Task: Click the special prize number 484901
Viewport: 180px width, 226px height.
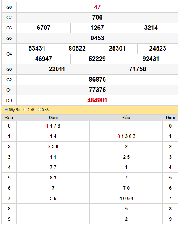Action: click(x=97, y=100)
